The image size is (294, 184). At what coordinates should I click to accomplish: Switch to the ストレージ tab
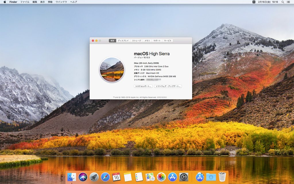pos(136,41)
